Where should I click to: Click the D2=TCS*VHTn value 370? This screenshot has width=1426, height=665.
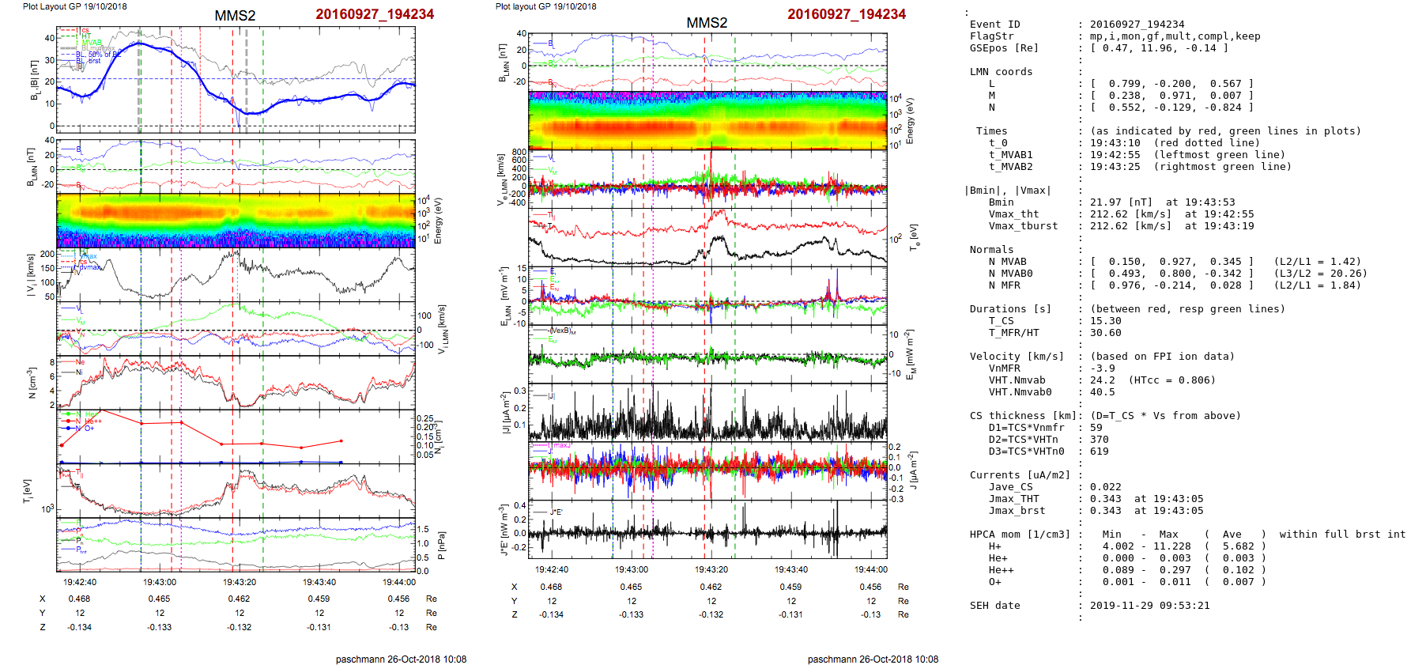pyautogui.click(x=1099, y=440)
